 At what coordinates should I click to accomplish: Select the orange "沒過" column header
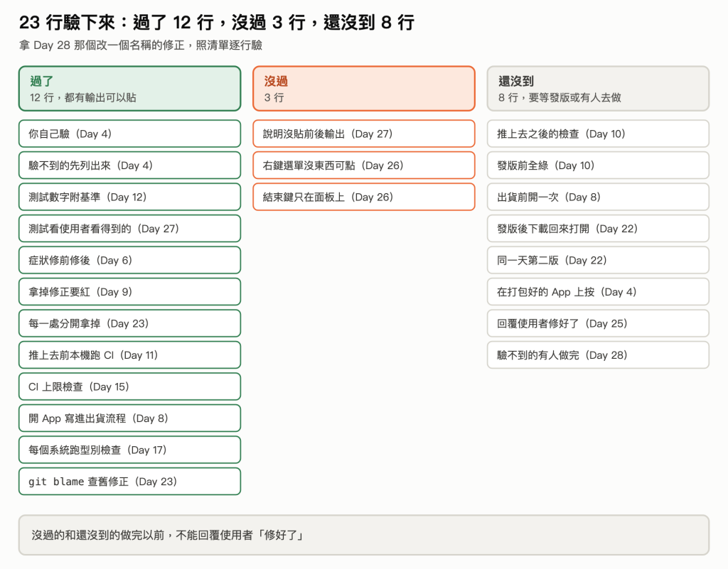[364, 89]
